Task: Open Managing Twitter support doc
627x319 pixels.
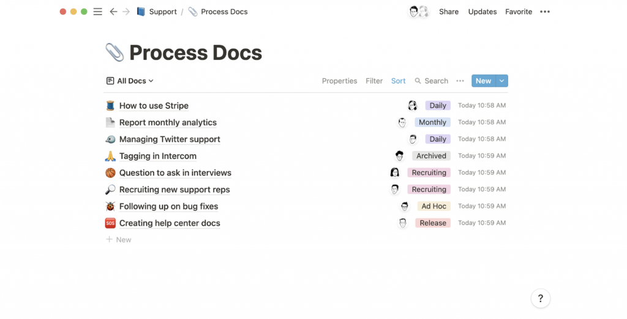Action: click(170, 139)
